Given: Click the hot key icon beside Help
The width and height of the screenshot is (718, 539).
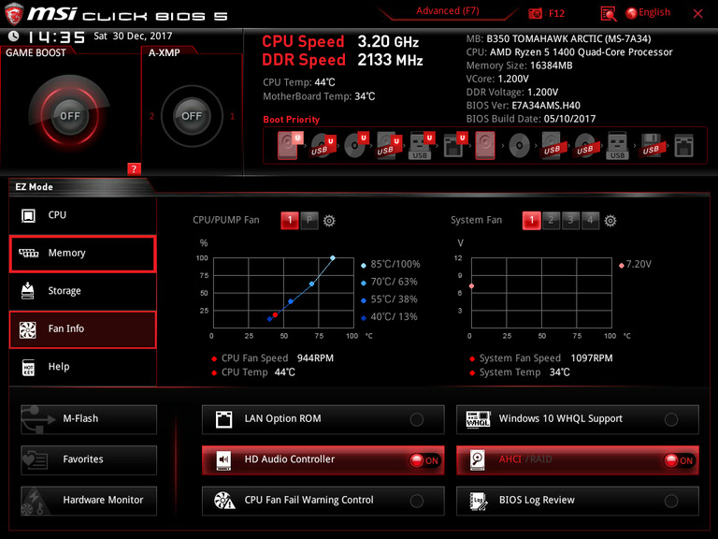Looking at the screenshot, I should (x=28, y=367).
